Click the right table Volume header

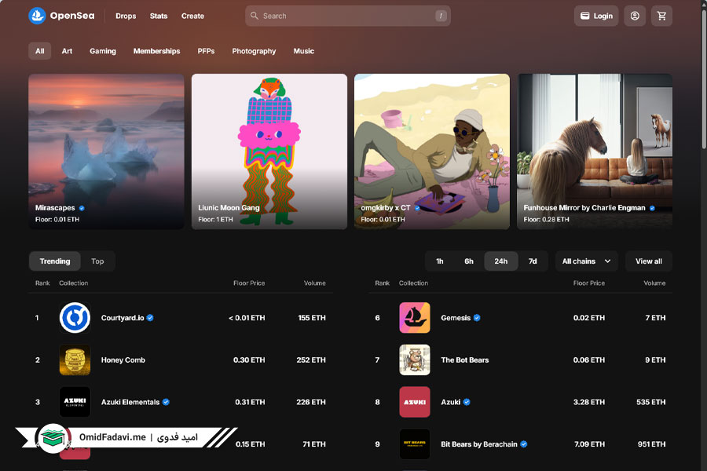(654, 283)
